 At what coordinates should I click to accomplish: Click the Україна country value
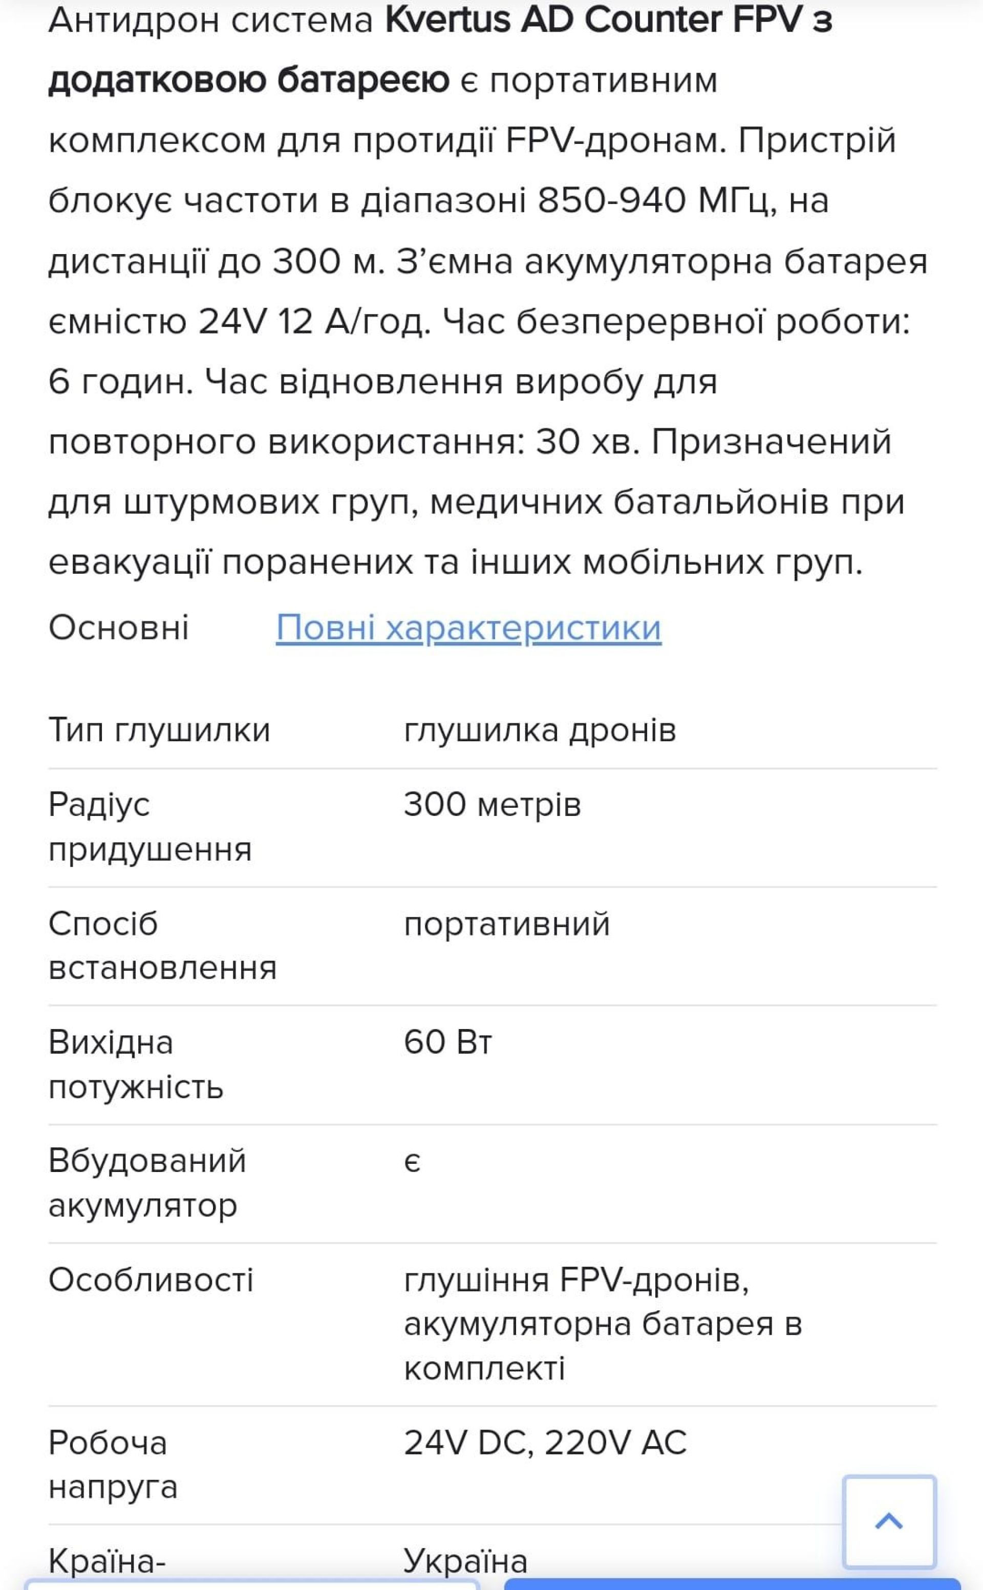point(465,1561)
